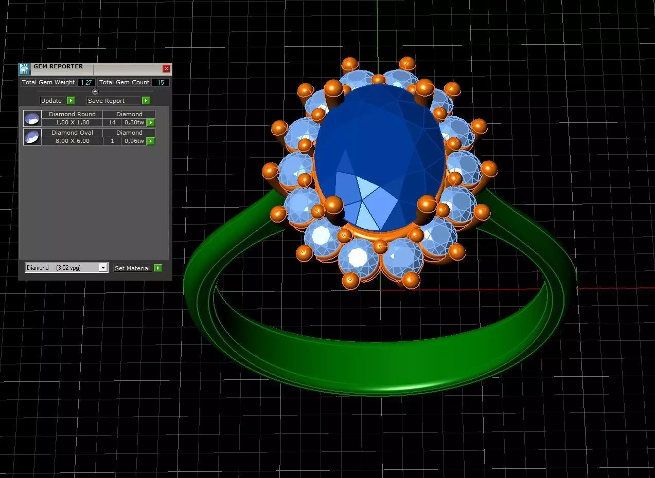Screen dimensions: 655x478
Task: Click the 'Diamond Round' name cell
Action: [72, 114]
